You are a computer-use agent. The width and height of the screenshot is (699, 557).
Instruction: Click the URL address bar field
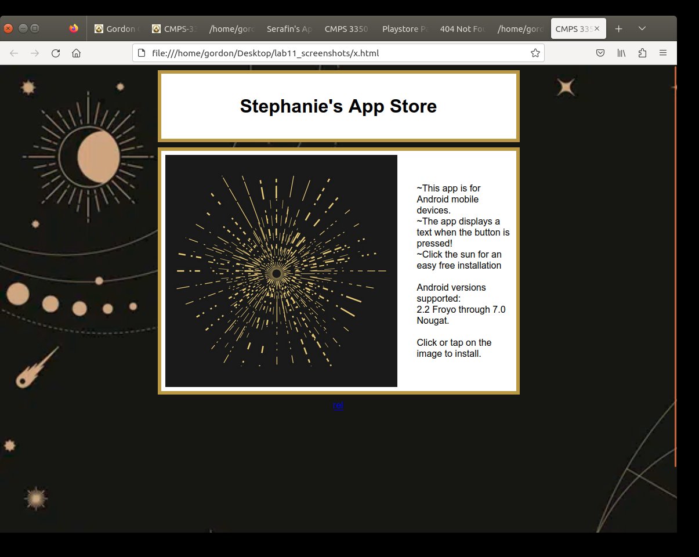[336, 53]
